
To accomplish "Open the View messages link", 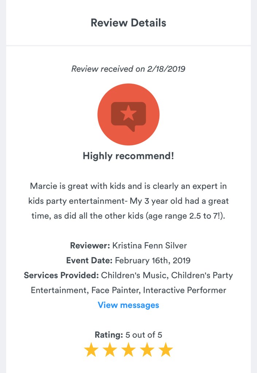I will click(x=128, y=305).
